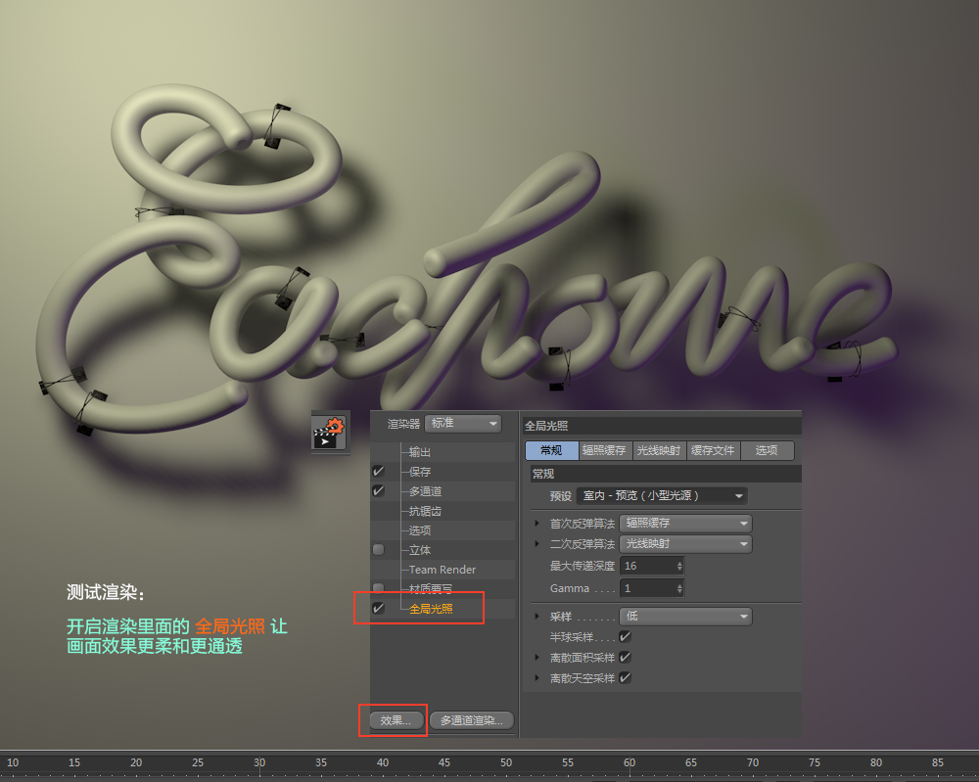Select the 选项 row in render list
This screenshot has width=979, height=782.
click(443, 530)
